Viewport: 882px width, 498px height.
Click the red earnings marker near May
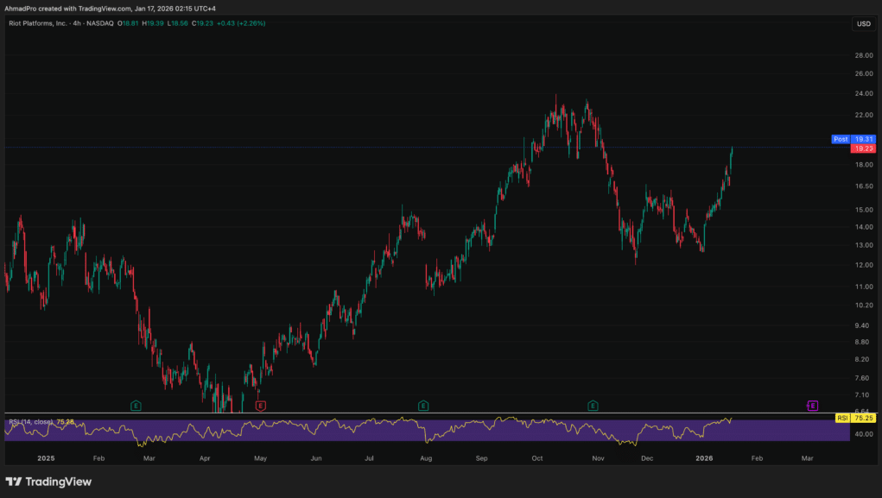(260, 405)
